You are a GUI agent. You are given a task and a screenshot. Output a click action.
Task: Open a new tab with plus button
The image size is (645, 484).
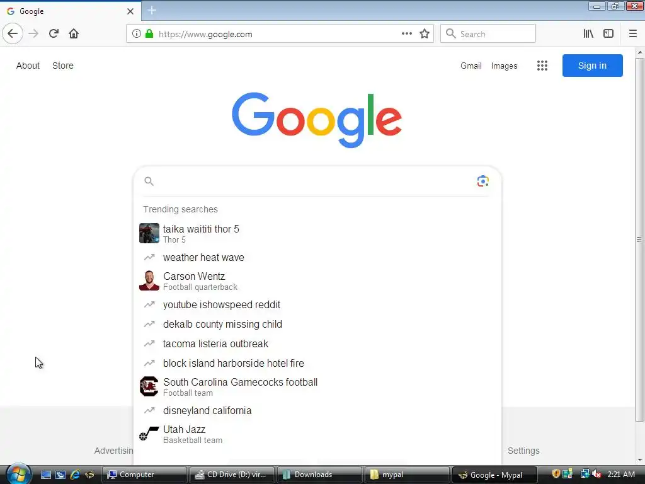pyautogui.click(x=152, y=10)
